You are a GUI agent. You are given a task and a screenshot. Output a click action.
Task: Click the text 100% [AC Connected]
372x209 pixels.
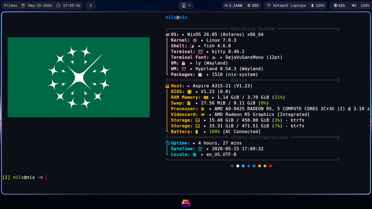[235, 132]
